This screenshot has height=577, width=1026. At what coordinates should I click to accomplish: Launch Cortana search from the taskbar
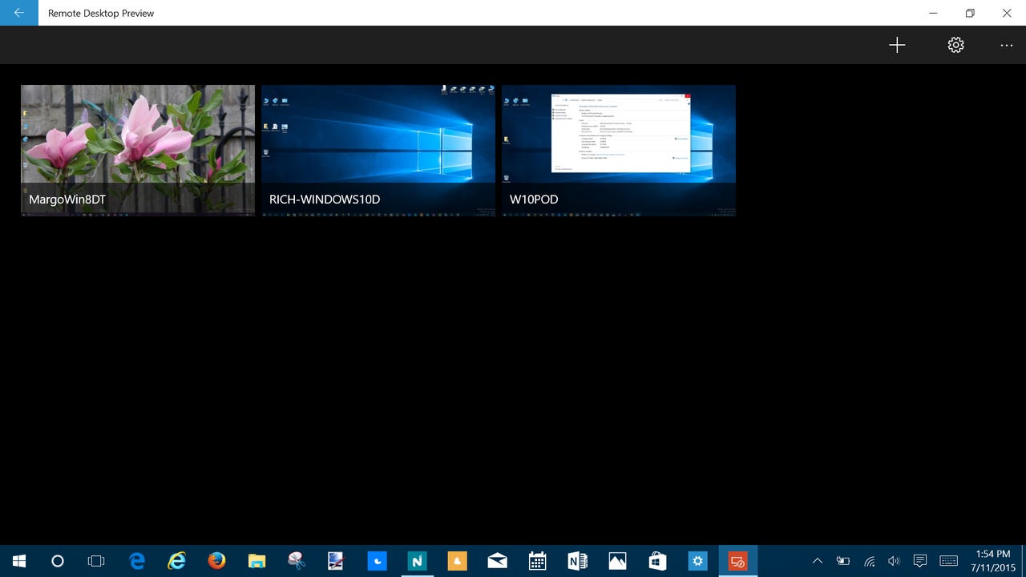pos(56,560)
